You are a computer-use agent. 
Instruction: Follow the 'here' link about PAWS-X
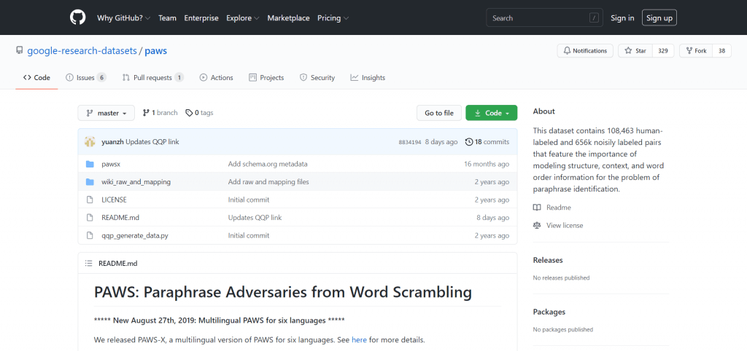tap(359, 340)
